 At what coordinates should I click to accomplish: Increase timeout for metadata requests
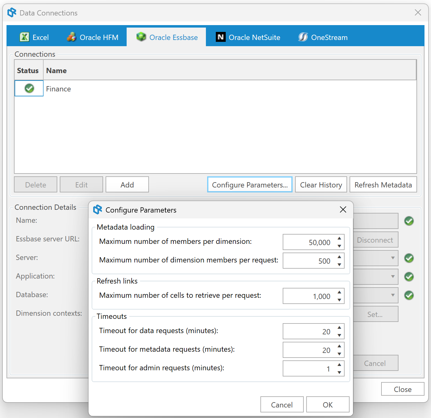pos(339,346)
